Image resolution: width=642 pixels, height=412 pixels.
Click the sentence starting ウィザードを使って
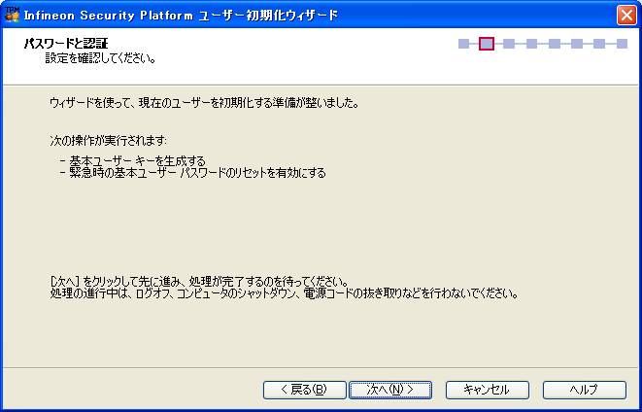[204, 103]
